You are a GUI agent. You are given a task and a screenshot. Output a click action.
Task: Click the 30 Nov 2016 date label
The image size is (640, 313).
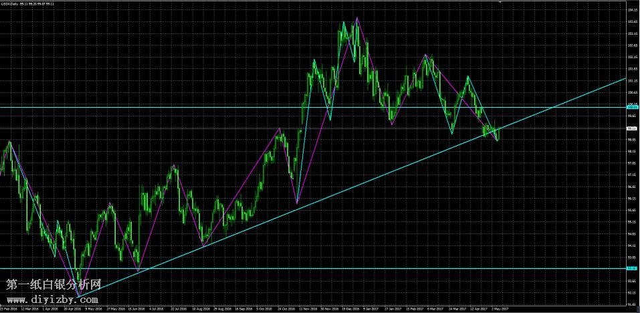click(x=330, y=309)
